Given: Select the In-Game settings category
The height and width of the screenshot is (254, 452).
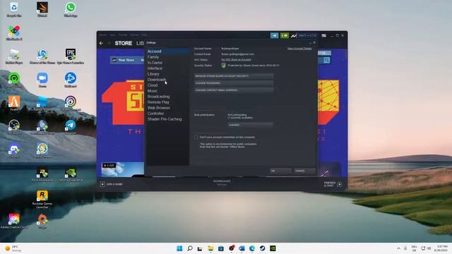Looking at the screenshot, I should click(155, 63).
